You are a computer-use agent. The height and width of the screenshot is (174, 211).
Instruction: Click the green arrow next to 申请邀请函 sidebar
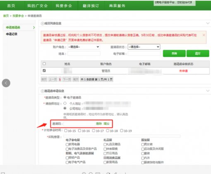(34, 27)
